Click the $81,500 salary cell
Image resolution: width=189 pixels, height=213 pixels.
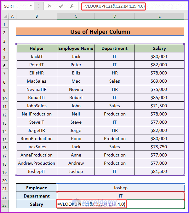tap(159, 171)
